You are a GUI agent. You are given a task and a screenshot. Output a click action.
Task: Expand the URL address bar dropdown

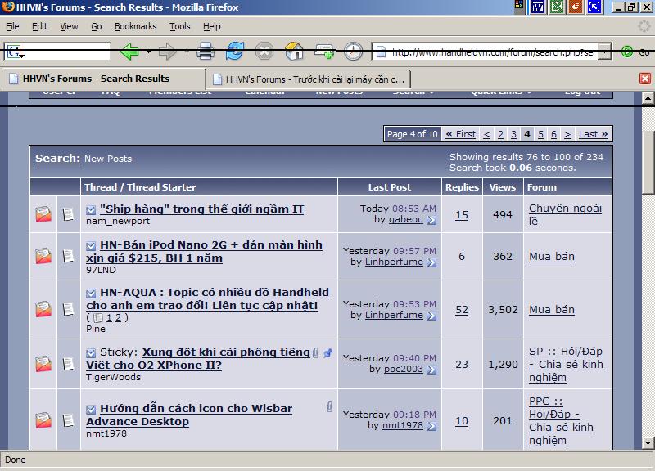604,52
